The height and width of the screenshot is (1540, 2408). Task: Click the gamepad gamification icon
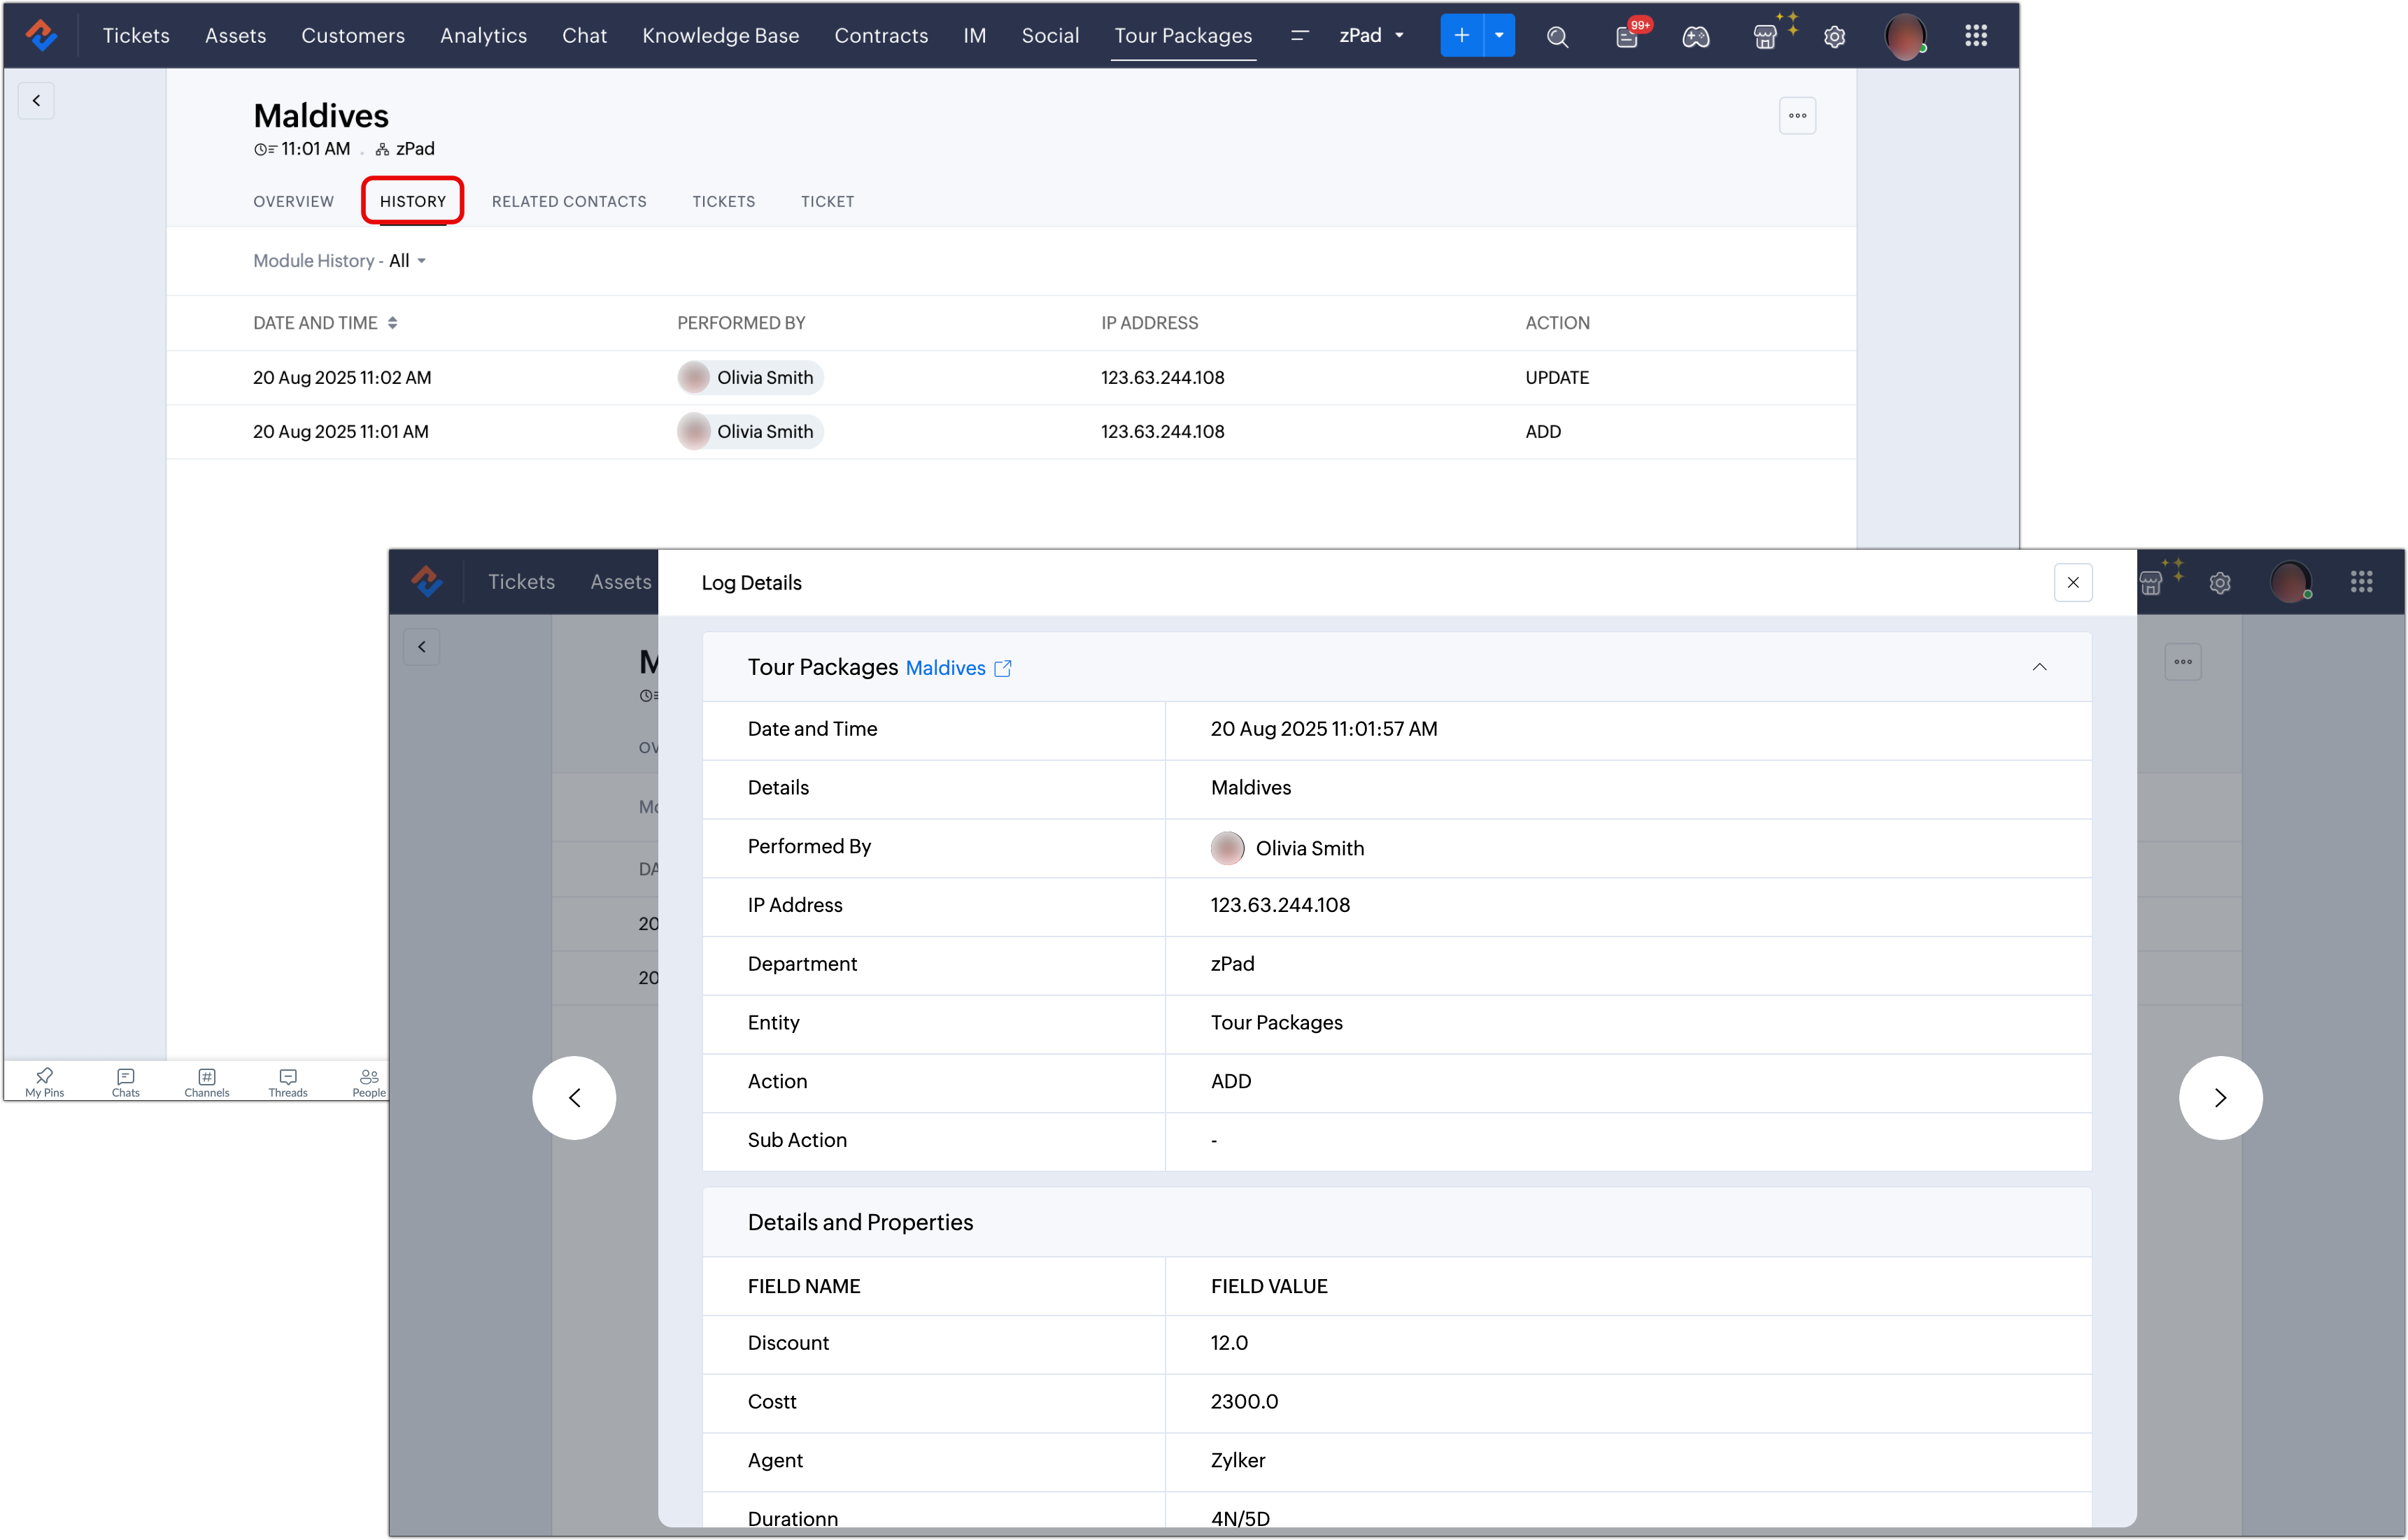[1696, 37]
